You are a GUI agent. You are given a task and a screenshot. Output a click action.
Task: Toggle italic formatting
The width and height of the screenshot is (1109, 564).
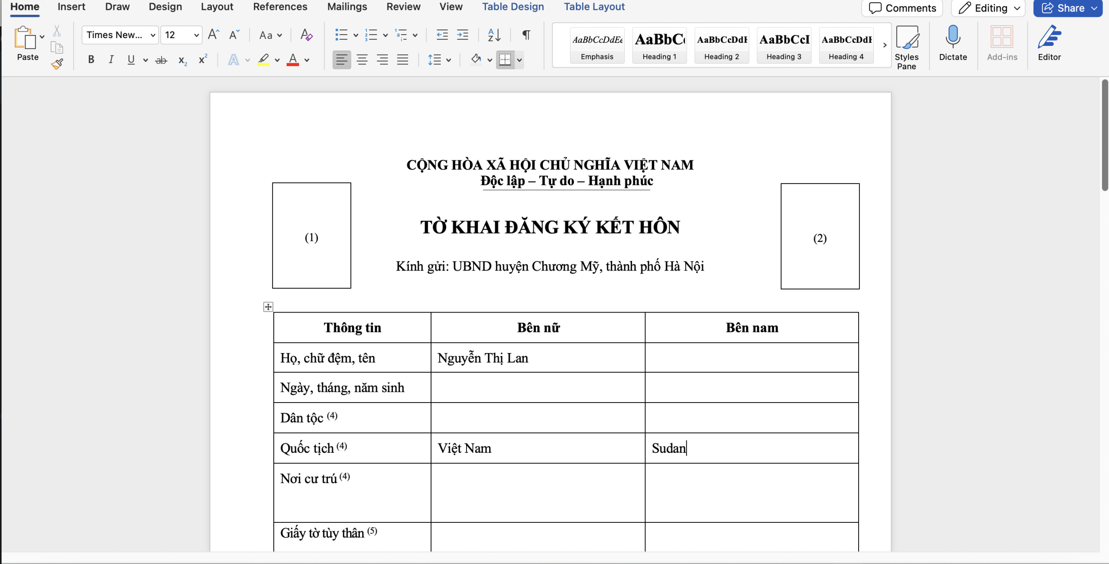pyautogui.click(x=111, y=59)
